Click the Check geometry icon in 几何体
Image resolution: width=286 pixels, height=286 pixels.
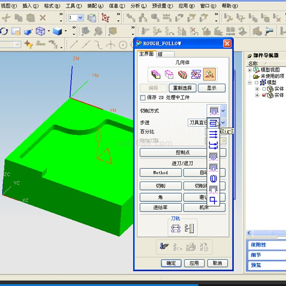(x=182, y=74)
